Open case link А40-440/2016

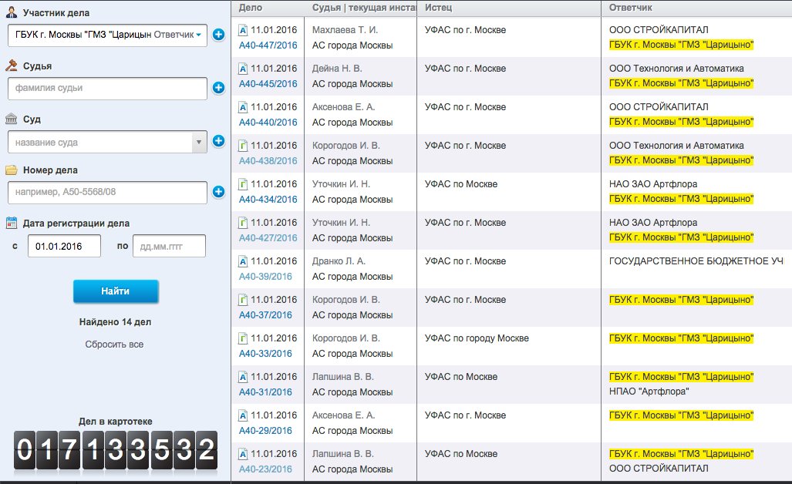(x=268, y=122)
